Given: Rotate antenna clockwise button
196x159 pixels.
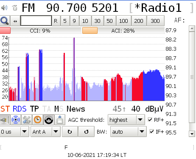Looking at the screenshot, I should (70, 132).
